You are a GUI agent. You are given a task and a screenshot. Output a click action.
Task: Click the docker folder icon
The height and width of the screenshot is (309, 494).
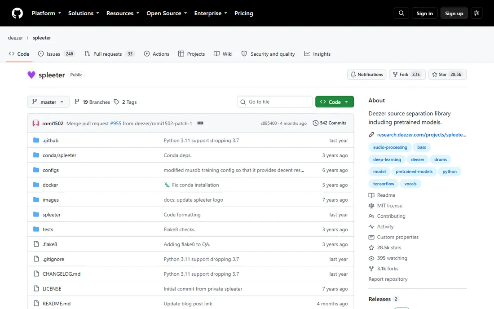coord(36,185)
